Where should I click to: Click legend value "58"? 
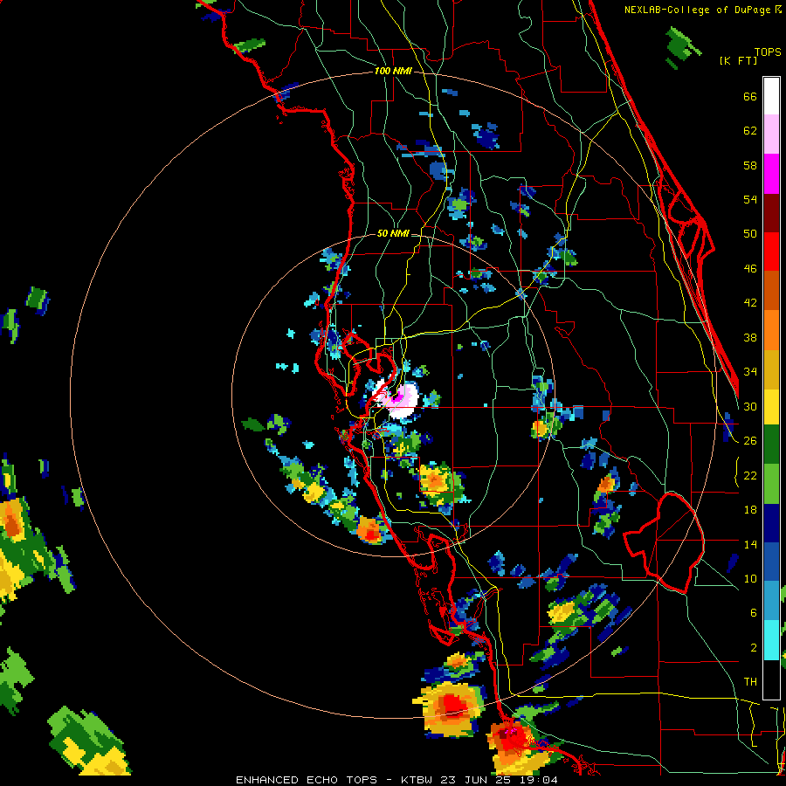click(x=750, y=165)
